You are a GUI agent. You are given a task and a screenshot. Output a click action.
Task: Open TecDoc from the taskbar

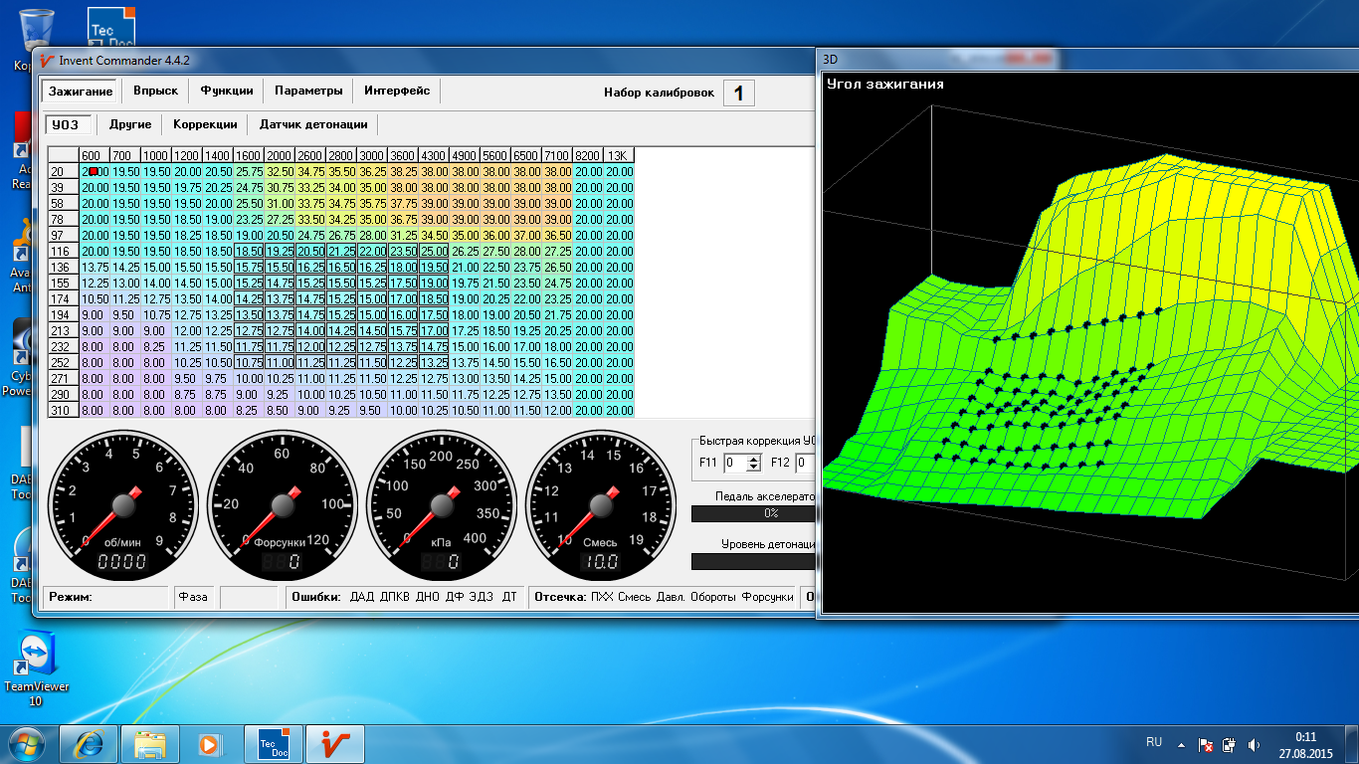coord(274,743)
